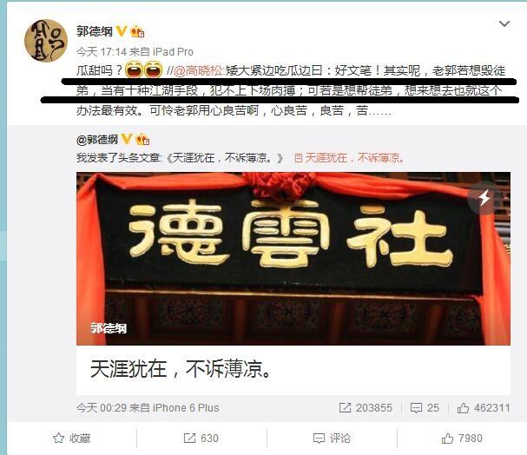
Task: Open the 德云社 article cover image
Action: click(x=293, y=259)
